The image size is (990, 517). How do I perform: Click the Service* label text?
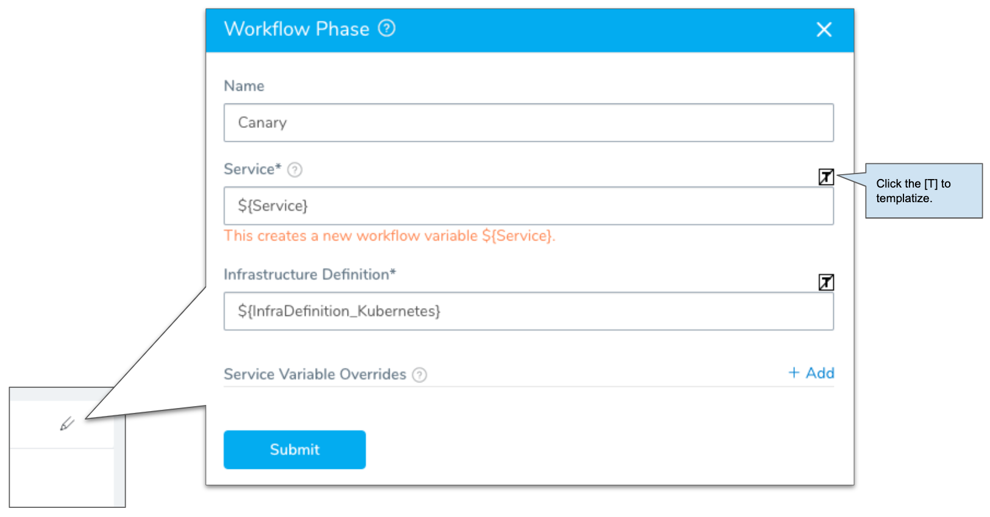tap(252, 169)
